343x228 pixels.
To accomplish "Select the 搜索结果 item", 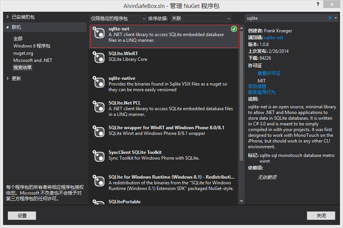I will [22, 67].
